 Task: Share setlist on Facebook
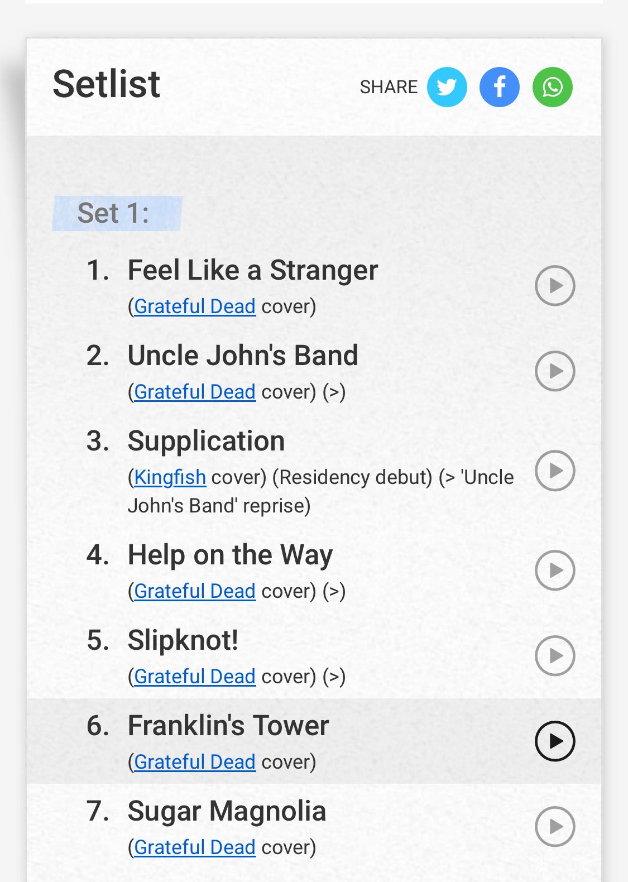pos(500,87)
